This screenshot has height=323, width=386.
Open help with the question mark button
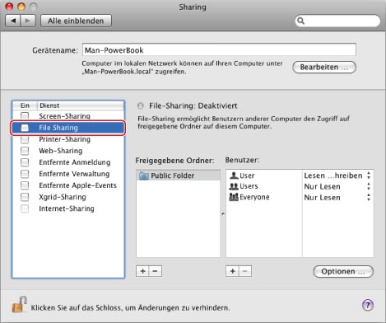368,305
